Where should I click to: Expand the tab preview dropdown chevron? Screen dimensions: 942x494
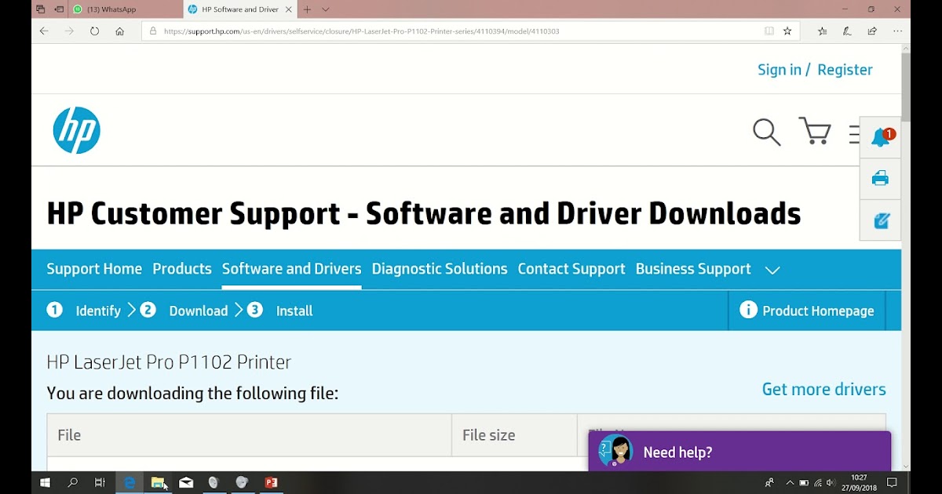coord(326,9)
